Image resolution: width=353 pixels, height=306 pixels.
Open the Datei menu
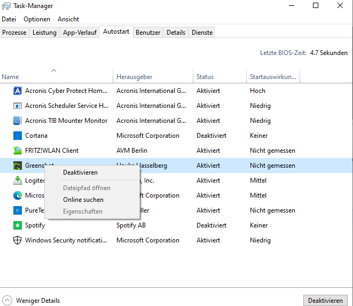(9, 19)
